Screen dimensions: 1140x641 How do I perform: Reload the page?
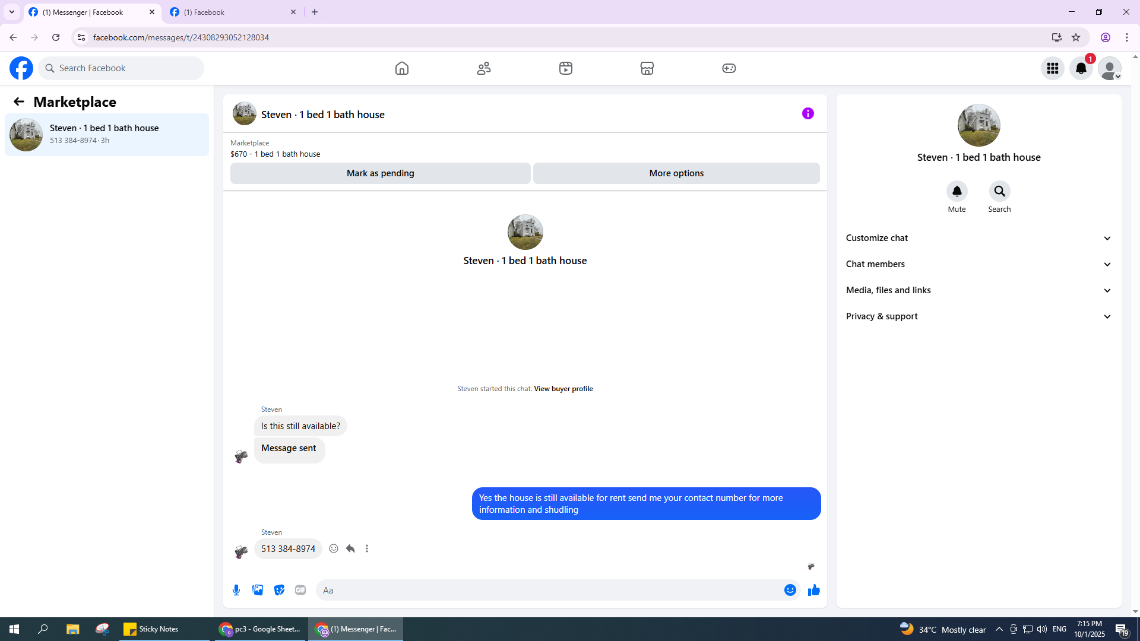click(56, 37)
